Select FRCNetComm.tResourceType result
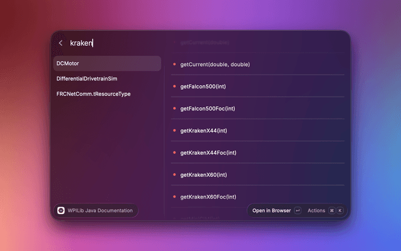The width and height of the screenshot is (401, 251). coord(107,94)
